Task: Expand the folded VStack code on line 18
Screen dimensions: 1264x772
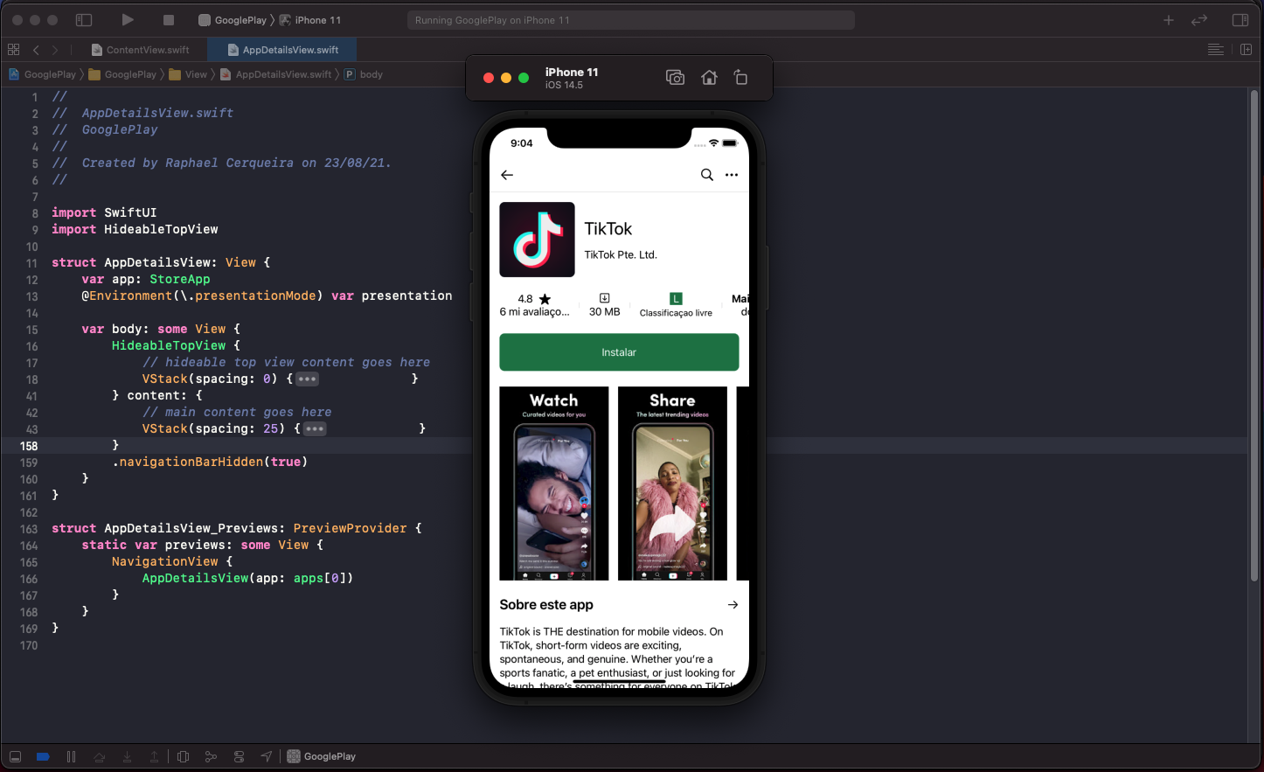Action: coord(307,378)
